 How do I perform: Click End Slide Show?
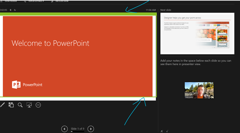coord(60,1)
